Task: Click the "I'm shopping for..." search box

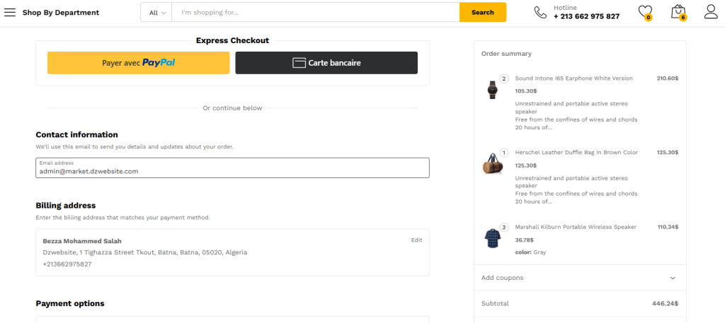Action: click(x=315, y=13)
